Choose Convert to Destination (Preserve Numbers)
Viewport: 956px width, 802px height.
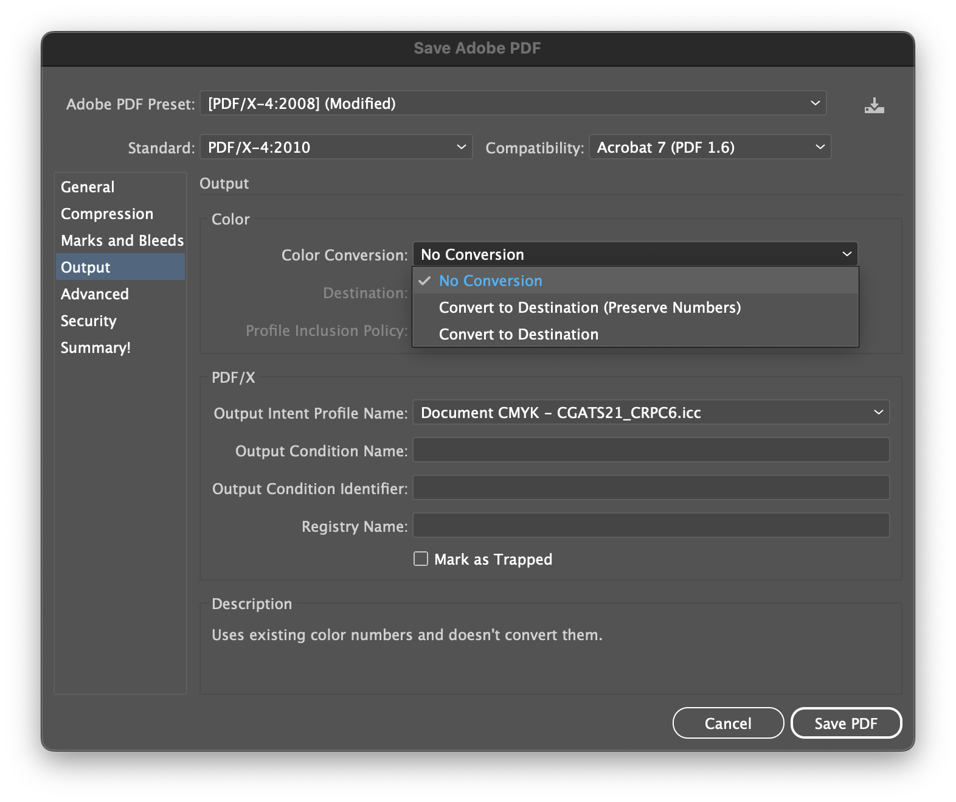pos(635,307)
